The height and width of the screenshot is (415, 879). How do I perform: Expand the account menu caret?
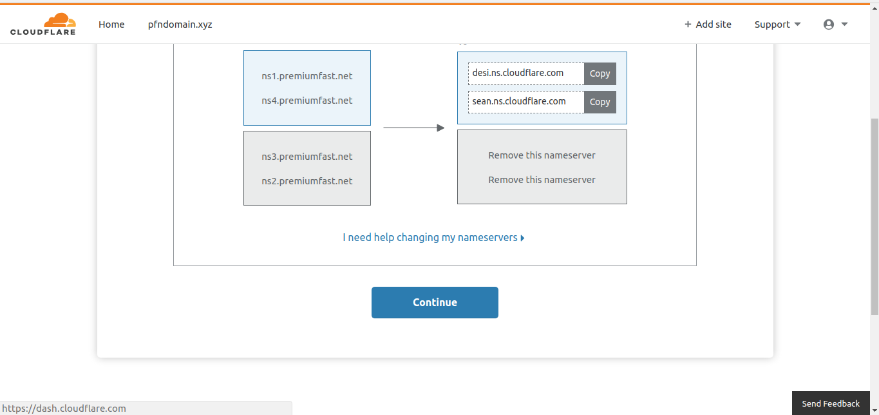coord(844,24)
